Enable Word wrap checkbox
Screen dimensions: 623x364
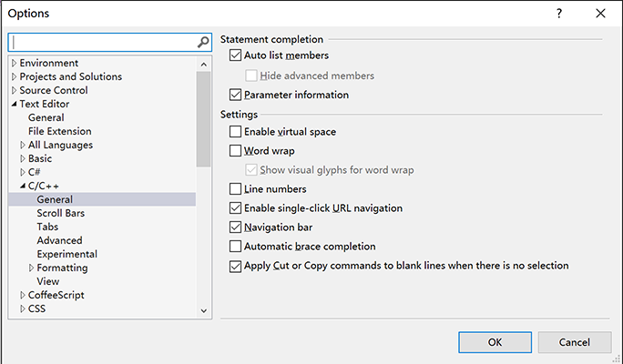pyautogui.click(x=235, y=151)
